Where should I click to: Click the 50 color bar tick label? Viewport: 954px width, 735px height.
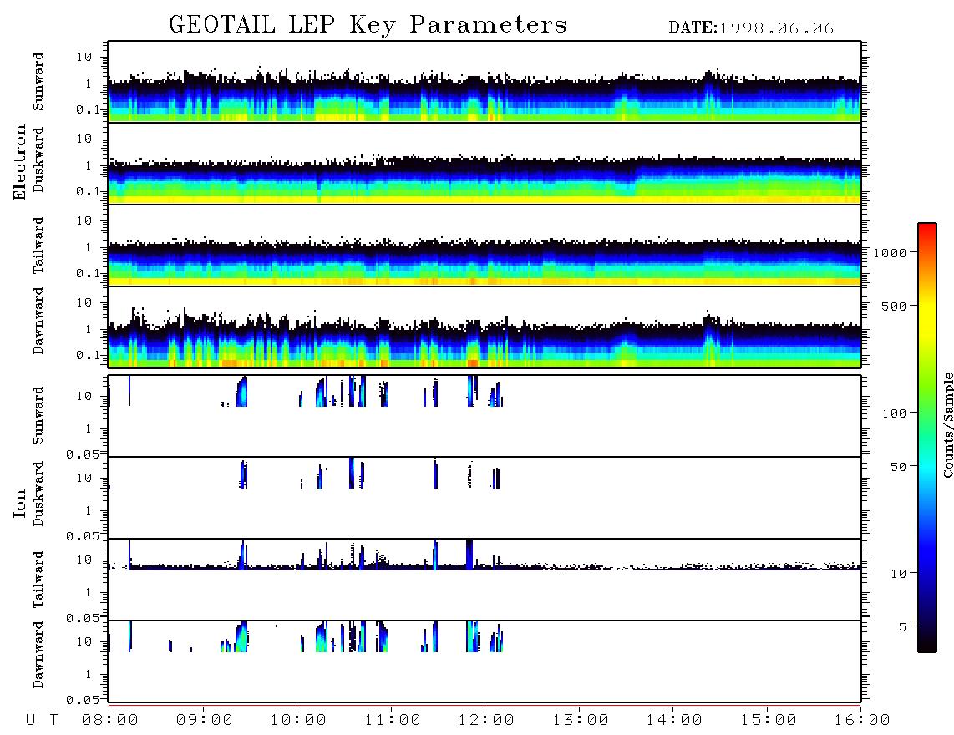(x=898, y=467)
